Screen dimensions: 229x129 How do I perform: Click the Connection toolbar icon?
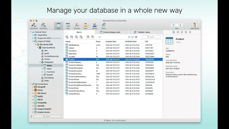point(33,25)
